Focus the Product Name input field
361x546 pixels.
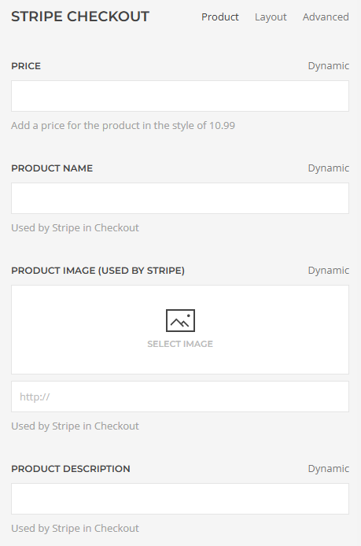pyautogui.click(x=180, y=198)
